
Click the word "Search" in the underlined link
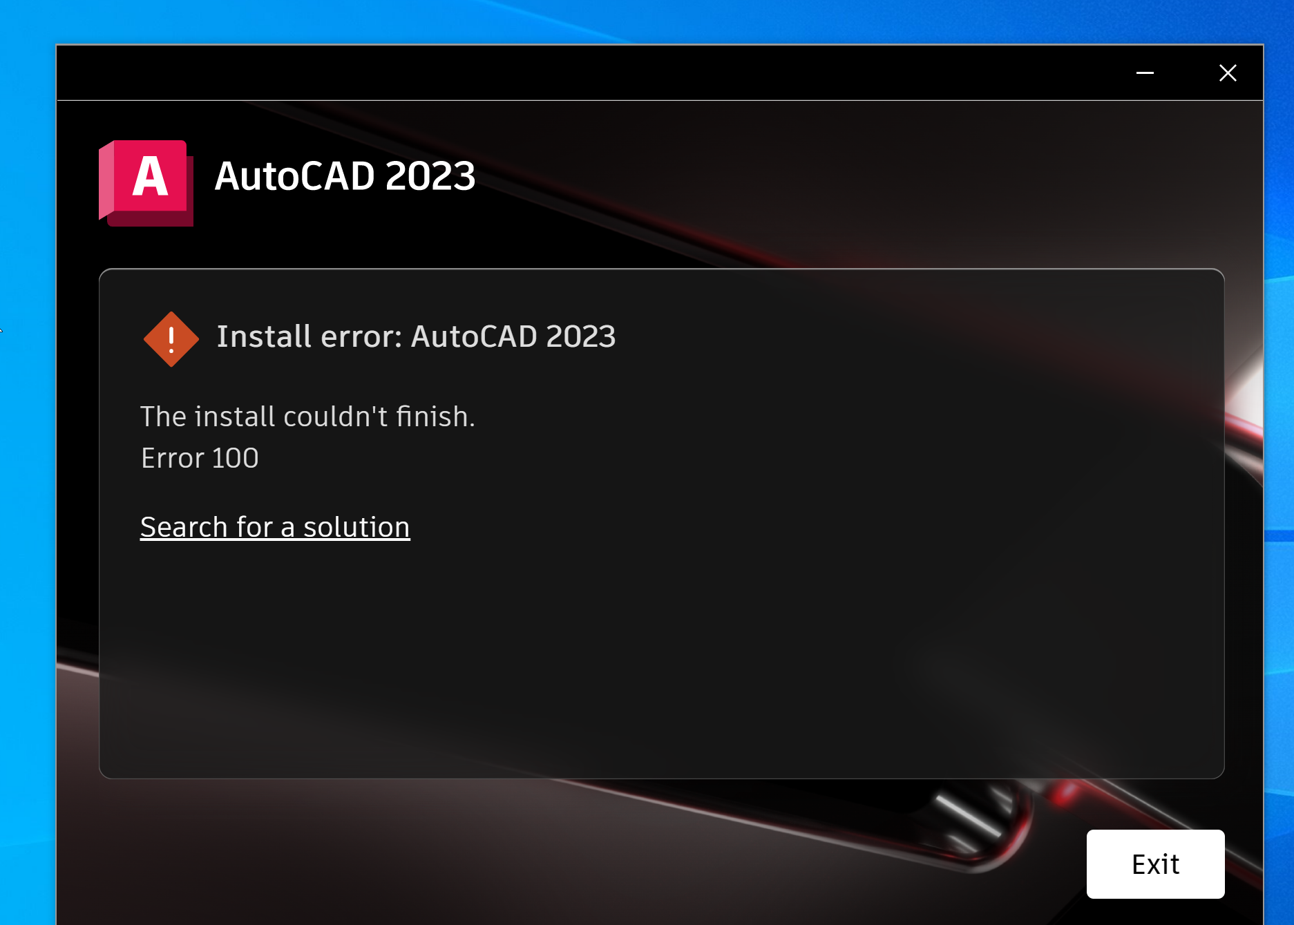[x=184, y=527]
